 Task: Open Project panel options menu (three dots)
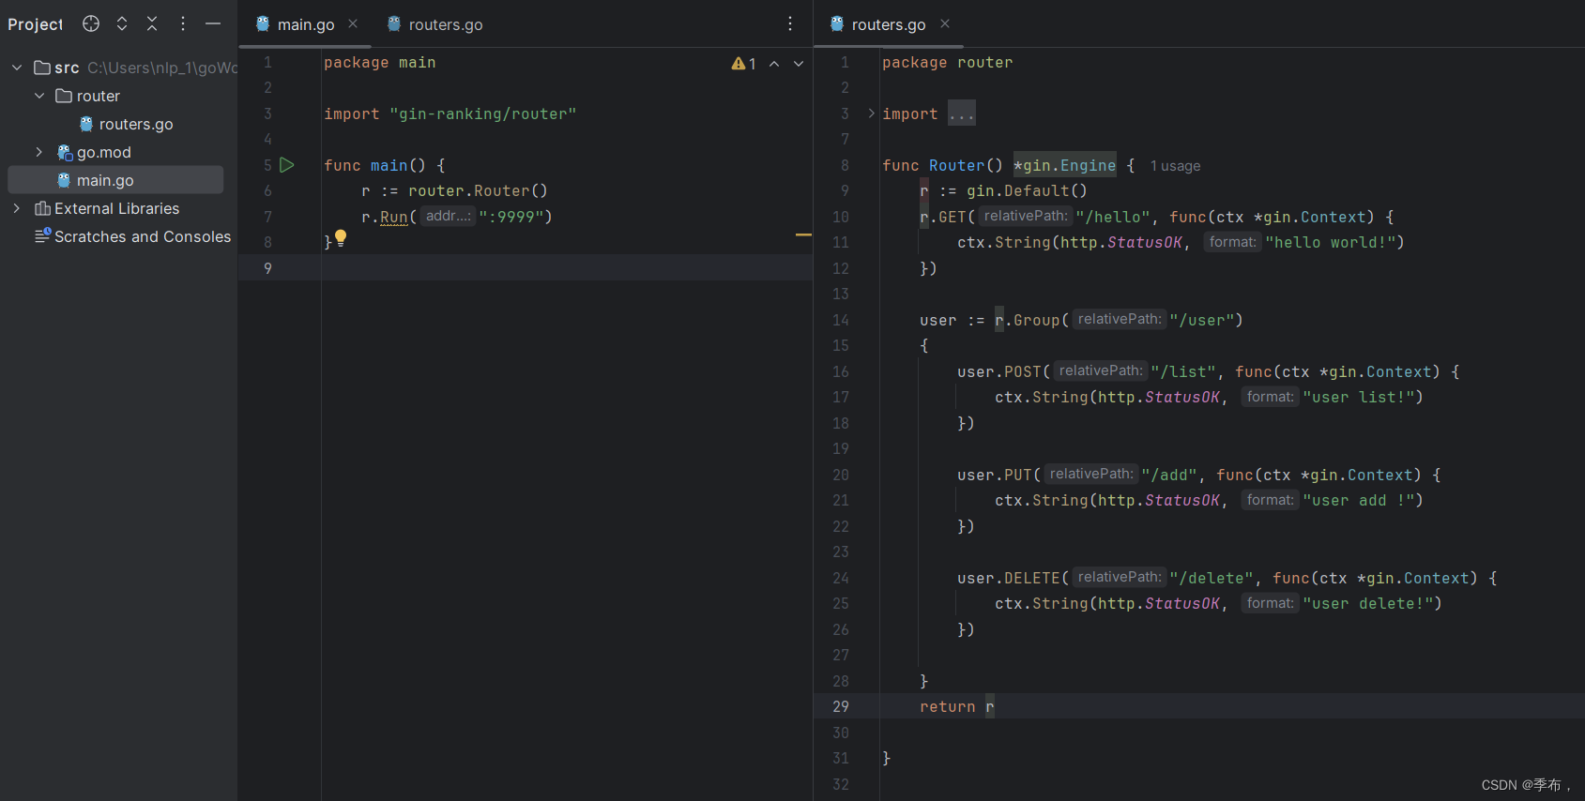pos(183,23)
